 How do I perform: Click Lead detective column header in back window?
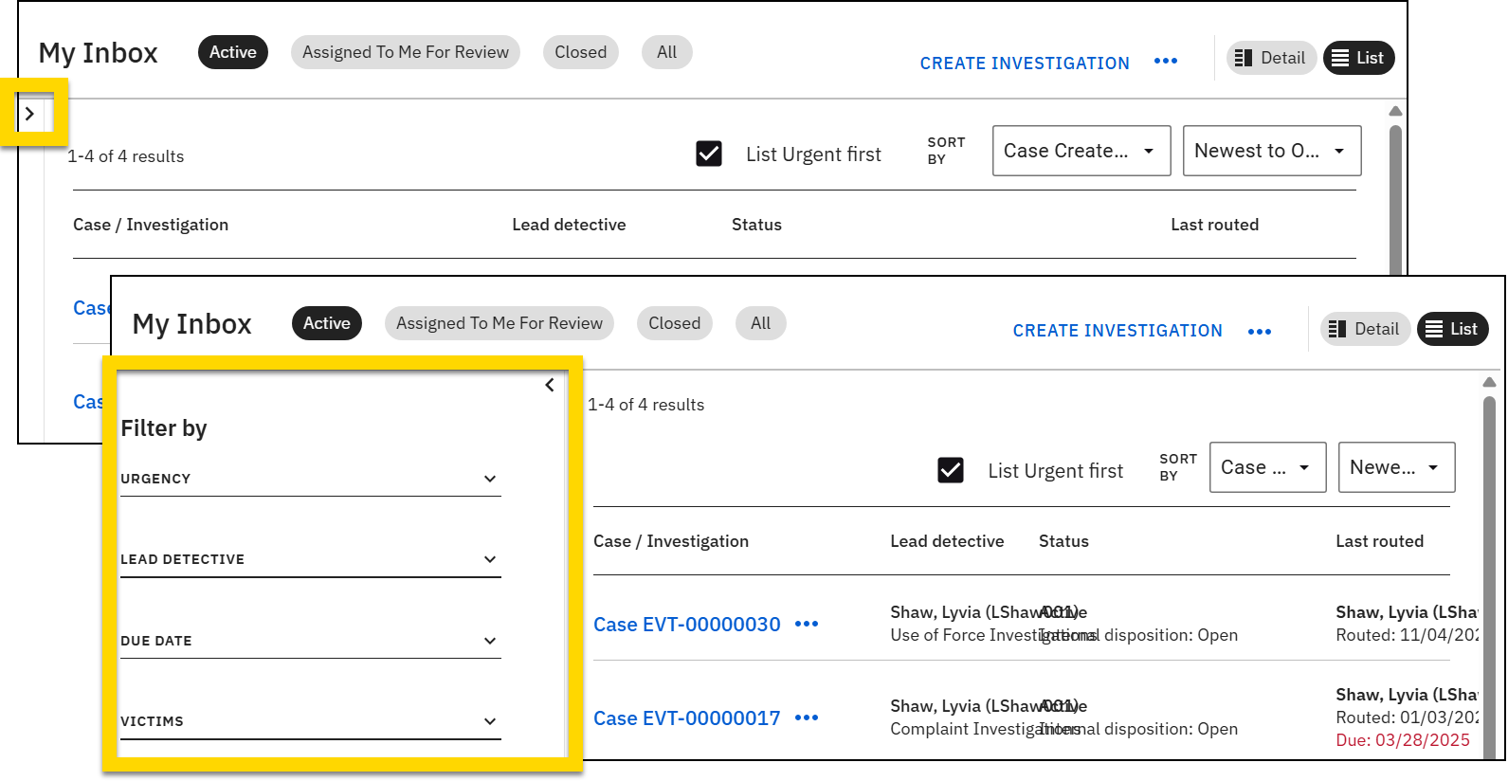point(569,225)
